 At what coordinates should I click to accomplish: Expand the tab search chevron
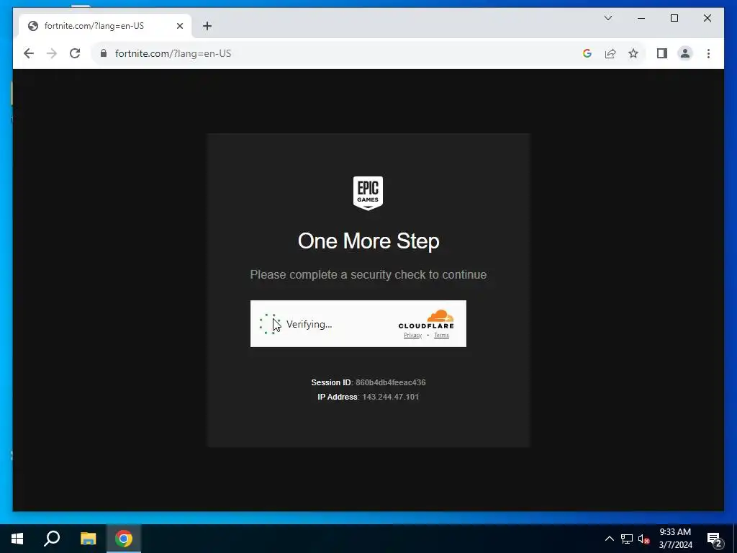(x=607, y=18)
